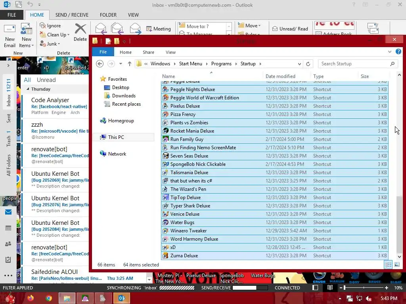Open the Home tab in Explorer
This screenshot has height=304, width=406.
click(x=126, y=52)
